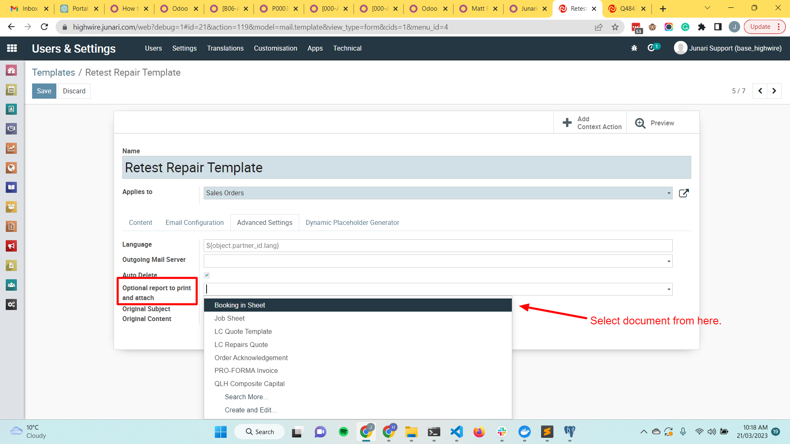Select Job Sheet from the list
Image resolution: width=790 pixels, height=444 pixels.
229,318
